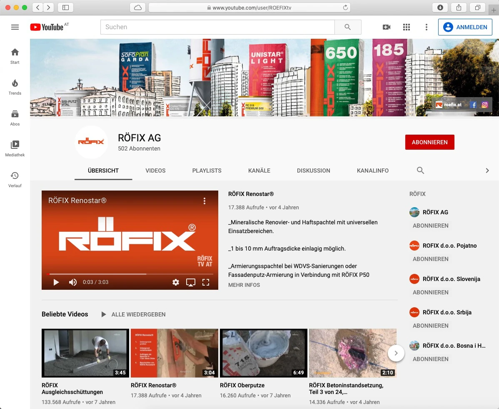Select the ÜBERSICHT tab
The height and width of the screenshot is (409, 499).
[103, 171]
